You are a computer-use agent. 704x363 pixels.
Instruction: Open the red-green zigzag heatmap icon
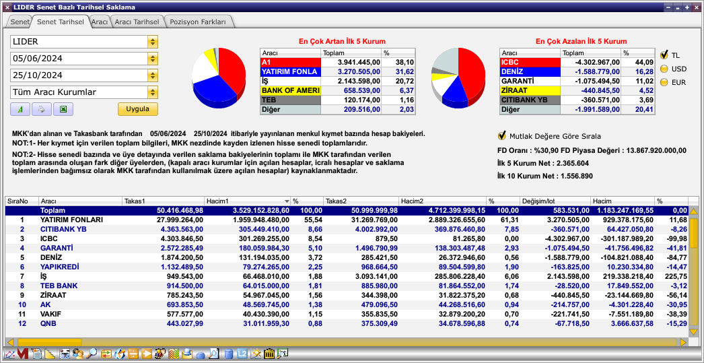pos(174,354)
